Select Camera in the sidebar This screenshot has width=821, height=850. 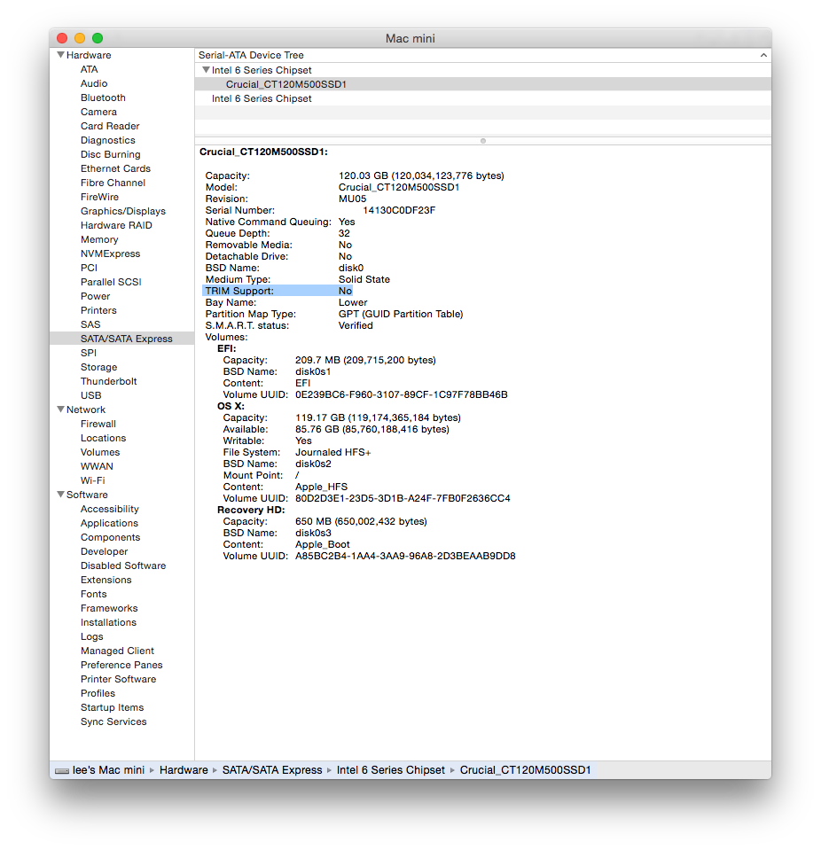98,112
